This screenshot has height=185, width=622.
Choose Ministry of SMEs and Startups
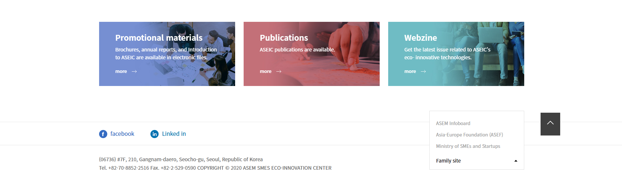click(468, 146)
